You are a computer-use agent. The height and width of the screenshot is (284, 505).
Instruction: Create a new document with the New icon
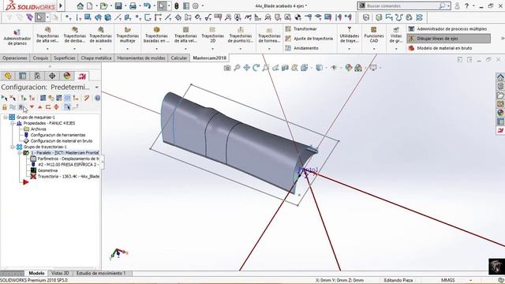coord(89,6)
